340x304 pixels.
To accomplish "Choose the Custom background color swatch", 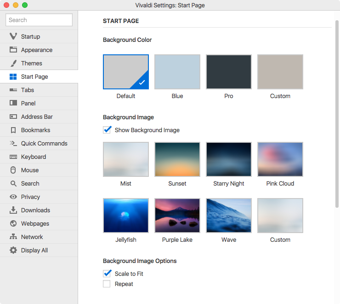I will pos(280,72).
